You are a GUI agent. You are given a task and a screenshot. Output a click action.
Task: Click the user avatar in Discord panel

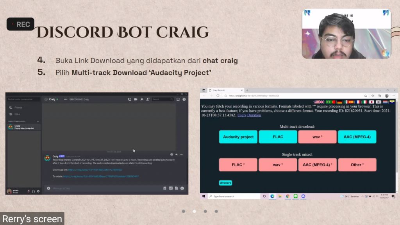(x=9, y=191)
